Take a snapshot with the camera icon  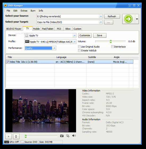tap(62, 136)
